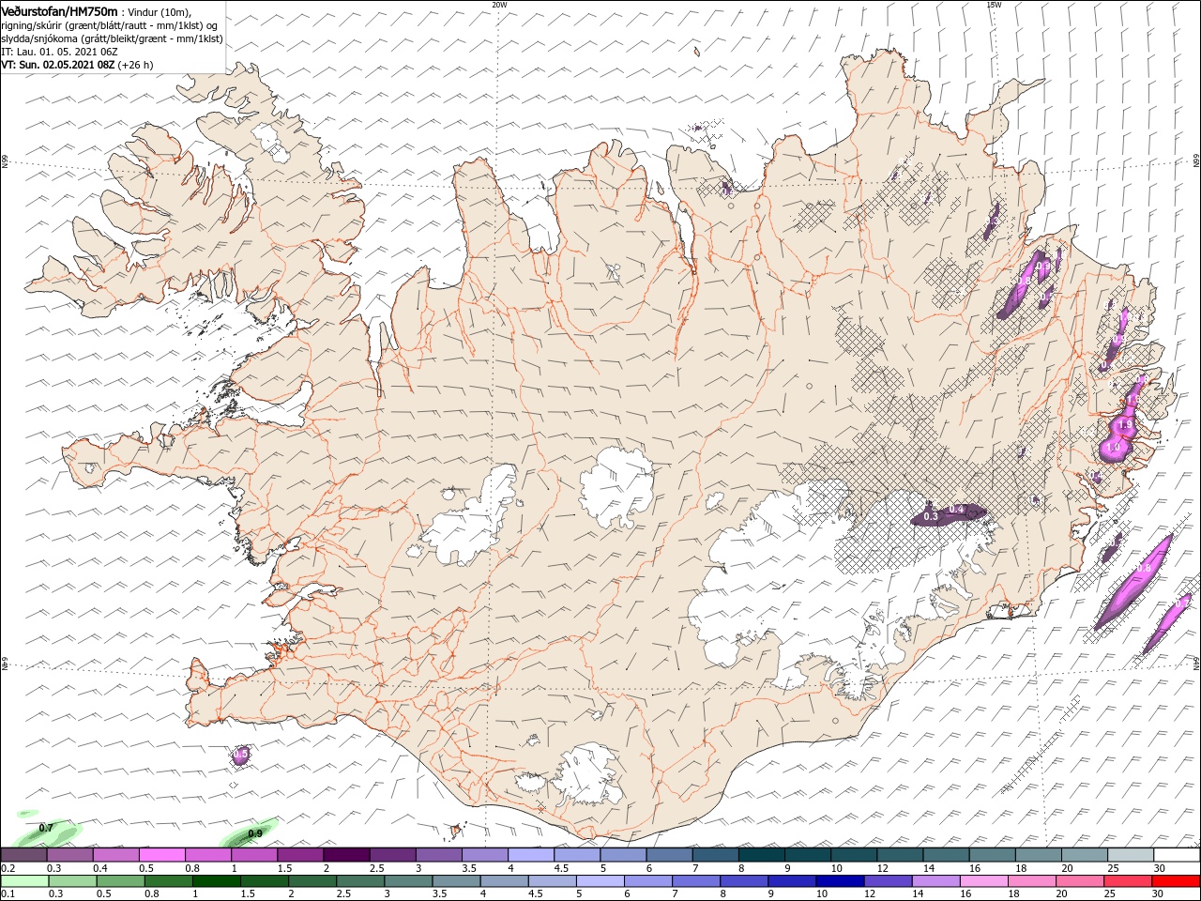Click the 10 number in the upper legend row
The width and height of the screenshot is (1201, 901).
pyautogui.click(x=837, y=868)
